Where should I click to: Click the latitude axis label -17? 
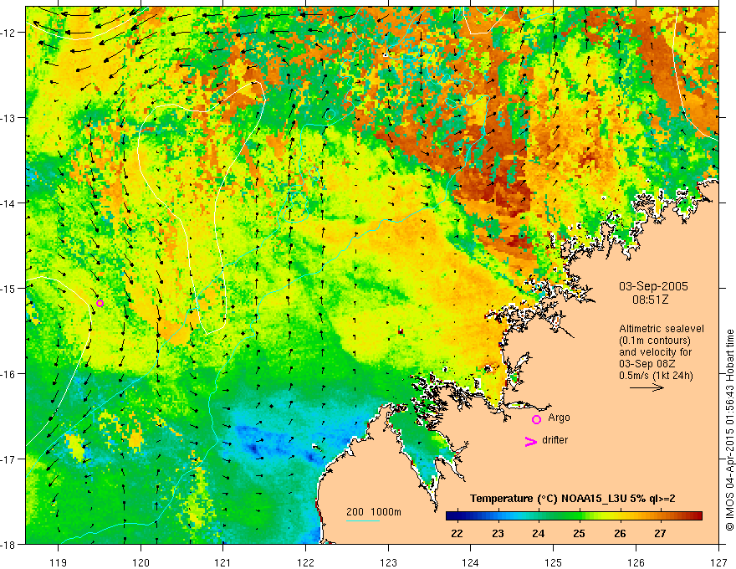pyautogui.click(x=9, y=459)
